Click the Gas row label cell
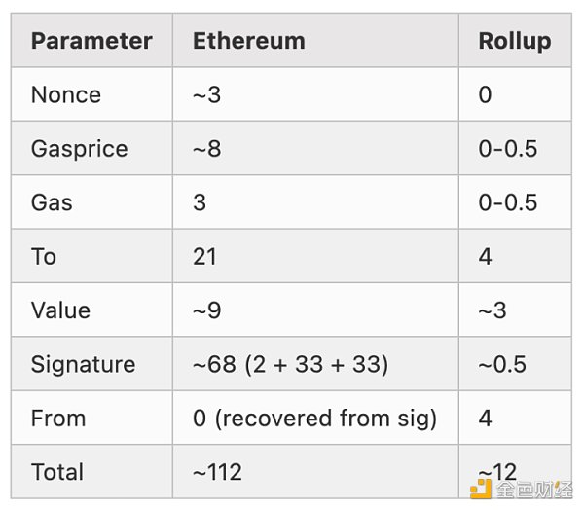This screenshot has width=584, height=510. pos(52,202)
